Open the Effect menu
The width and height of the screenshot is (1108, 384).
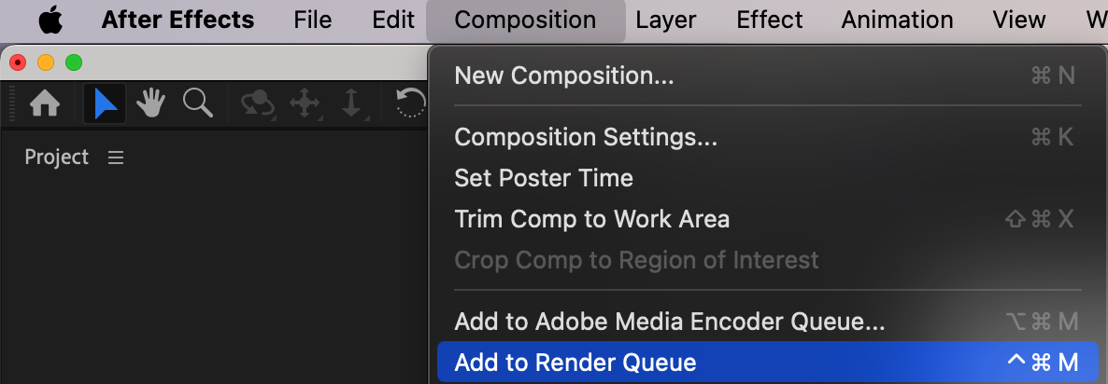click(x=769, y=20)
